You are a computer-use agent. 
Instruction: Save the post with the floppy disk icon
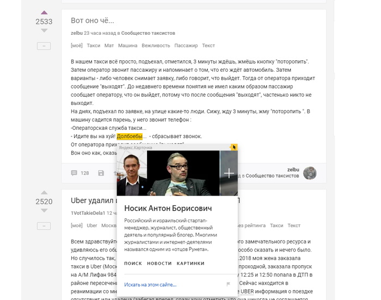point(101,173)
